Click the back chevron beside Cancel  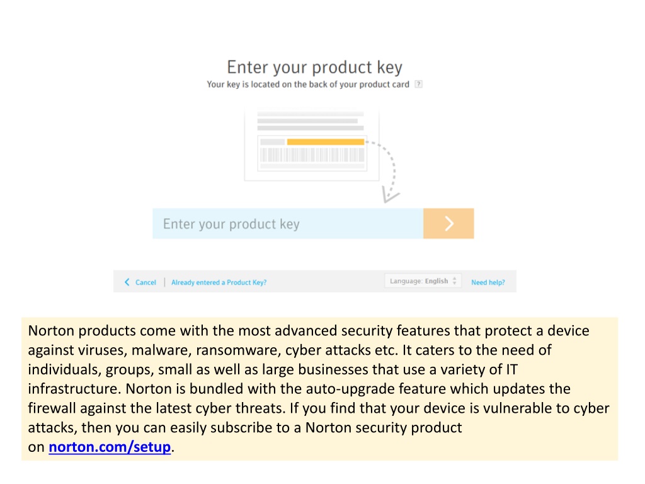pyautogui.click(x=127, y=282)
